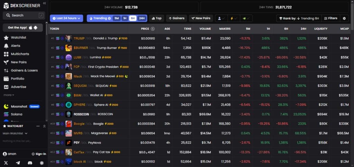The image size is (354, 167).
Task: Open Telegram social icon
Action: coord(18,163)
